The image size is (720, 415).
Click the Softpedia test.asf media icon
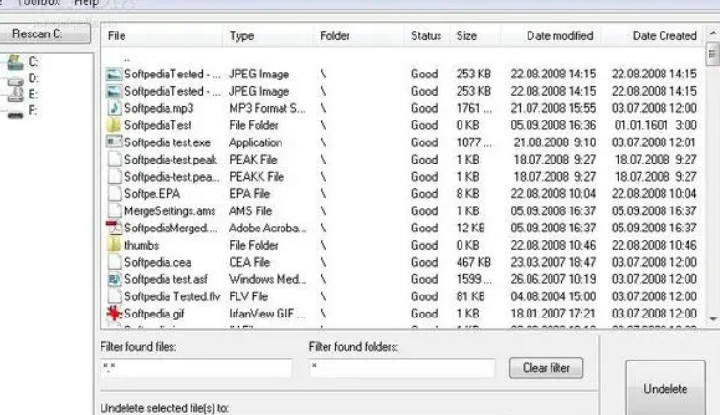(114, 279)
